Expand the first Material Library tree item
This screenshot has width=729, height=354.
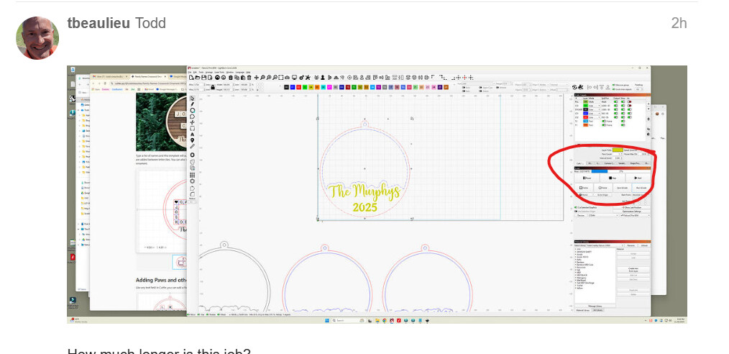tap(576, 250)
